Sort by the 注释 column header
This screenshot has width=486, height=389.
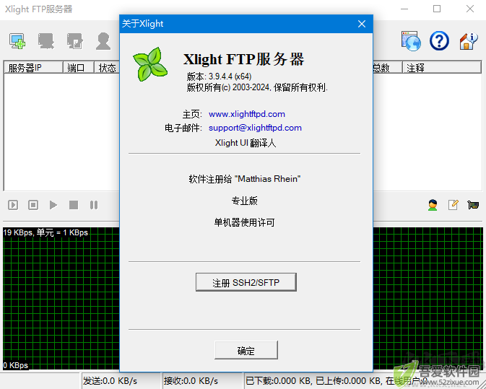click(442, 68)
